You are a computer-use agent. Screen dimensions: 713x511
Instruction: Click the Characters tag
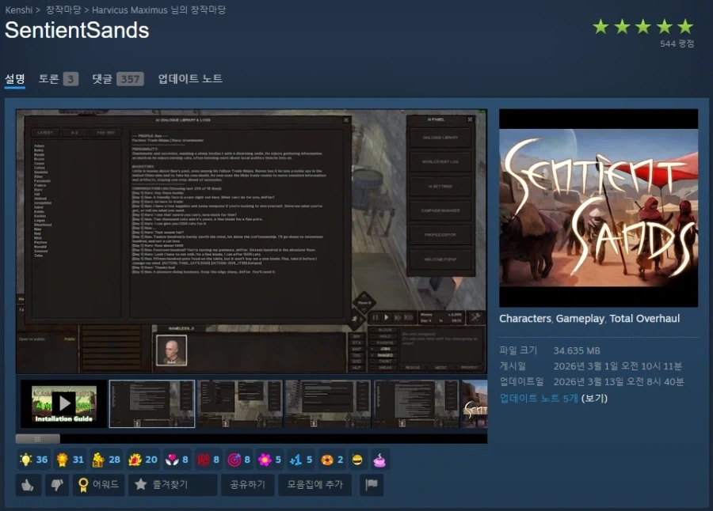tap(524, 319)
